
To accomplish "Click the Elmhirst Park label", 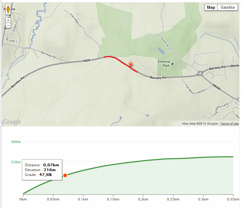I will tap(164, 63).
